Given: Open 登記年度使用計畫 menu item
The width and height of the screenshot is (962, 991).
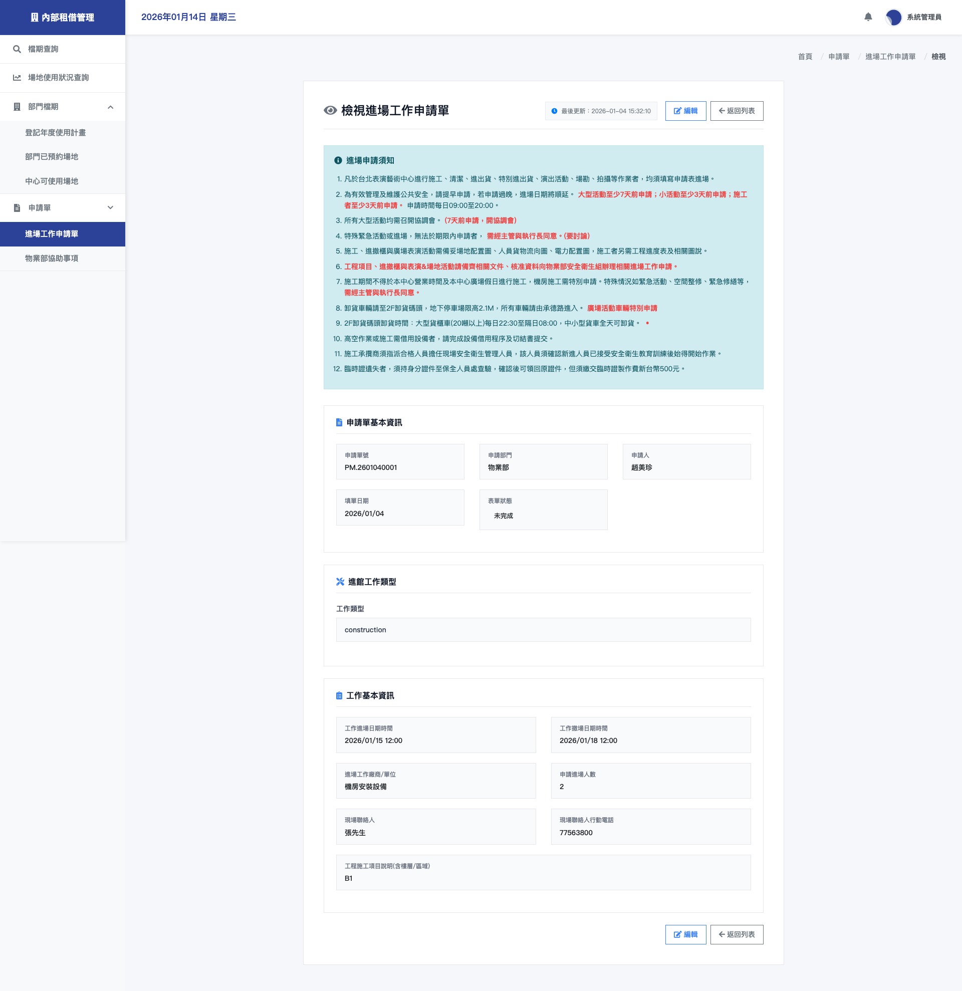Looking at the screenshot, I should pos(56,133).
